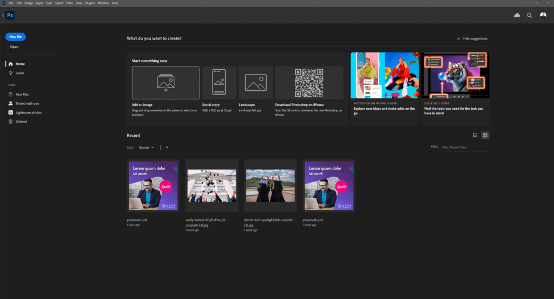Click the Photoshop Ps home logo icon
554x299 pixels.
click(x=10, y=15)
